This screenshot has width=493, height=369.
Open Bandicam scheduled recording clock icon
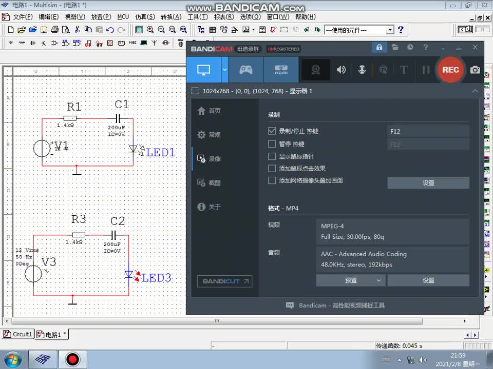point(410,47)
